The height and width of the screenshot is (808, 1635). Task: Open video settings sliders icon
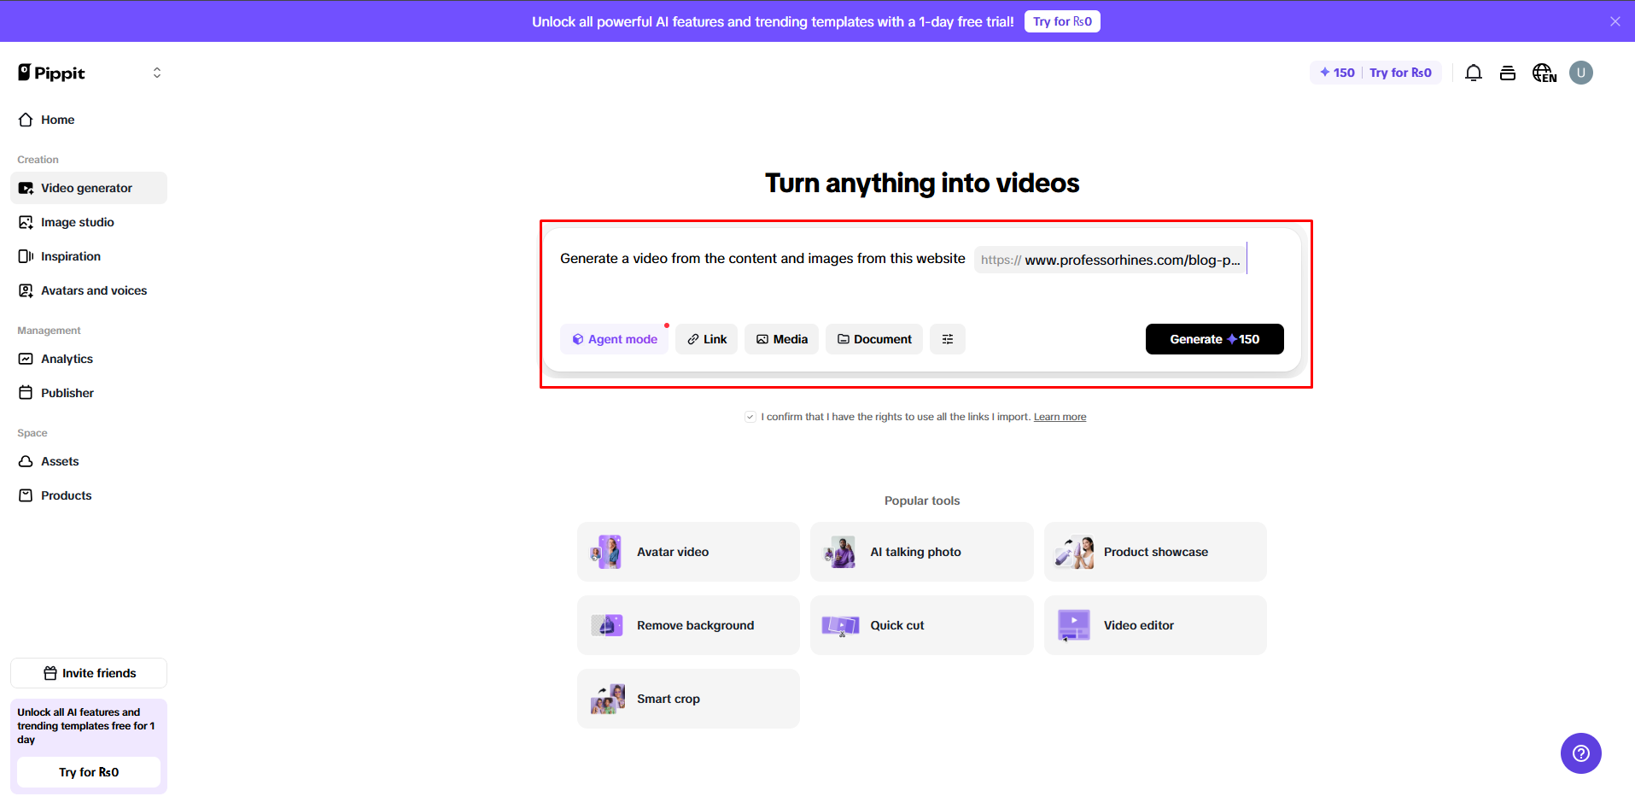(x=948, y=339)
